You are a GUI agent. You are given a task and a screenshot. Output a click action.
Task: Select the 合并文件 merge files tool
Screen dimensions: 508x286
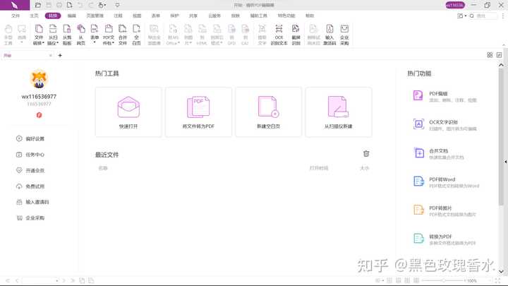[123, 35]
